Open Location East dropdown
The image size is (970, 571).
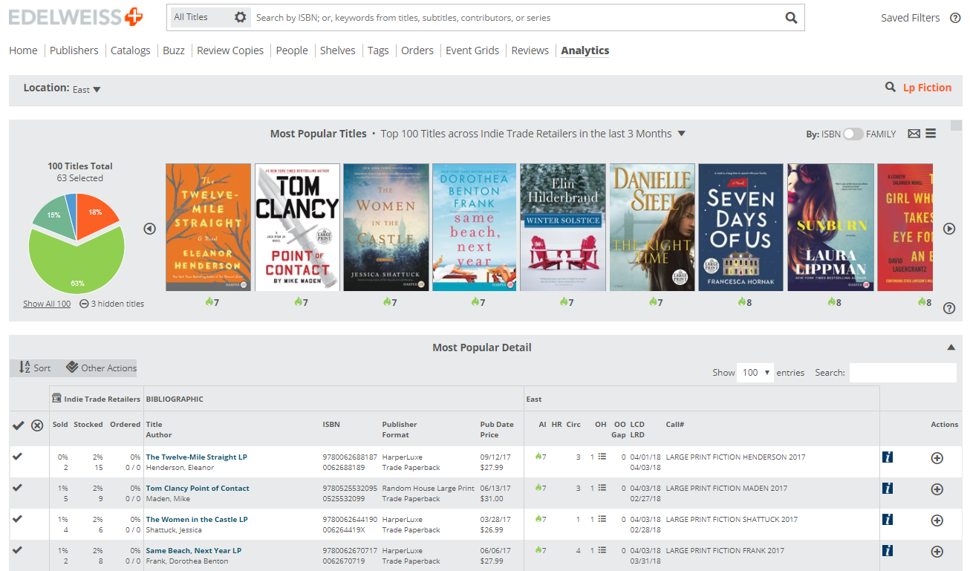[x=86, y=89]
